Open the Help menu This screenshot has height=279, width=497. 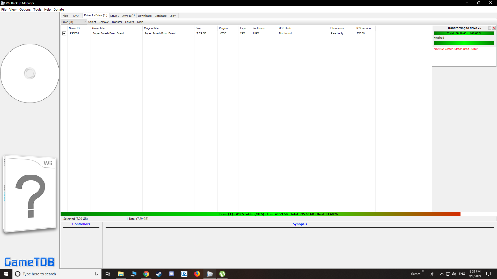pos(48,10)
